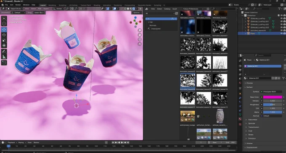Open the viewport Add menu
Viewport: 286px width, 153px height.
point(40,8)
